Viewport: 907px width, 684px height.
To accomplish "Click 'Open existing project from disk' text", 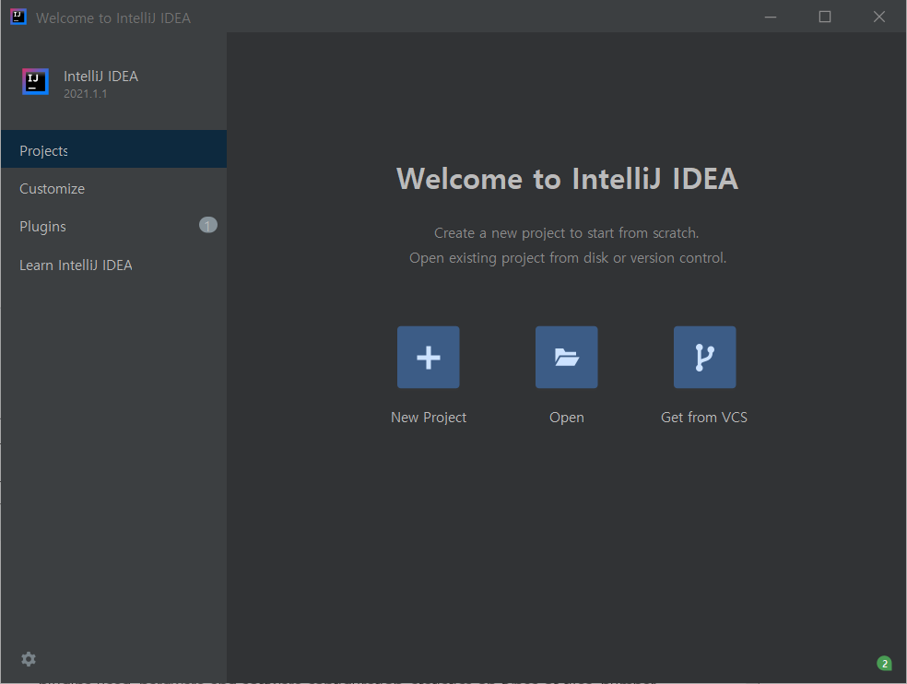I will coord(509,258).
